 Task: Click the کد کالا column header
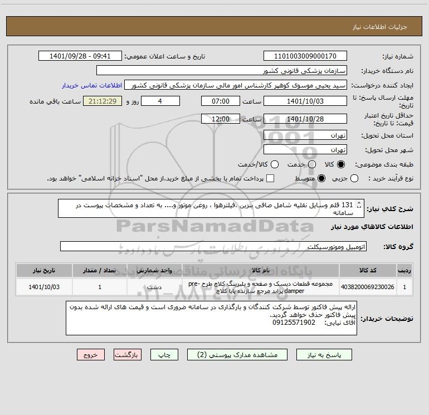click(x=368, y=270)
